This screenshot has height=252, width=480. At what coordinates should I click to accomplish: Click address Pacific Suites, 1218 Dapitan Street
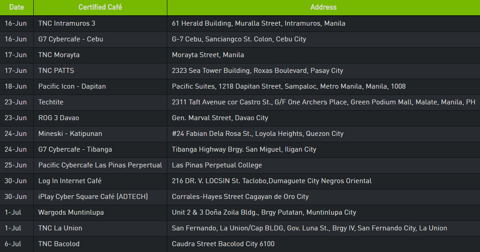[x=323, y=87]
